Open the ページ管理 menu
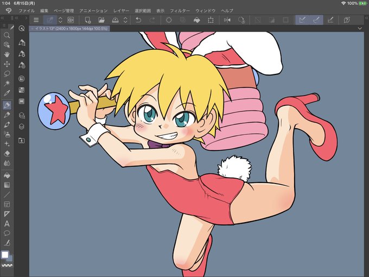Image resolution: width=369 pixels, height=277 pixels. click(x=63, y=11)
